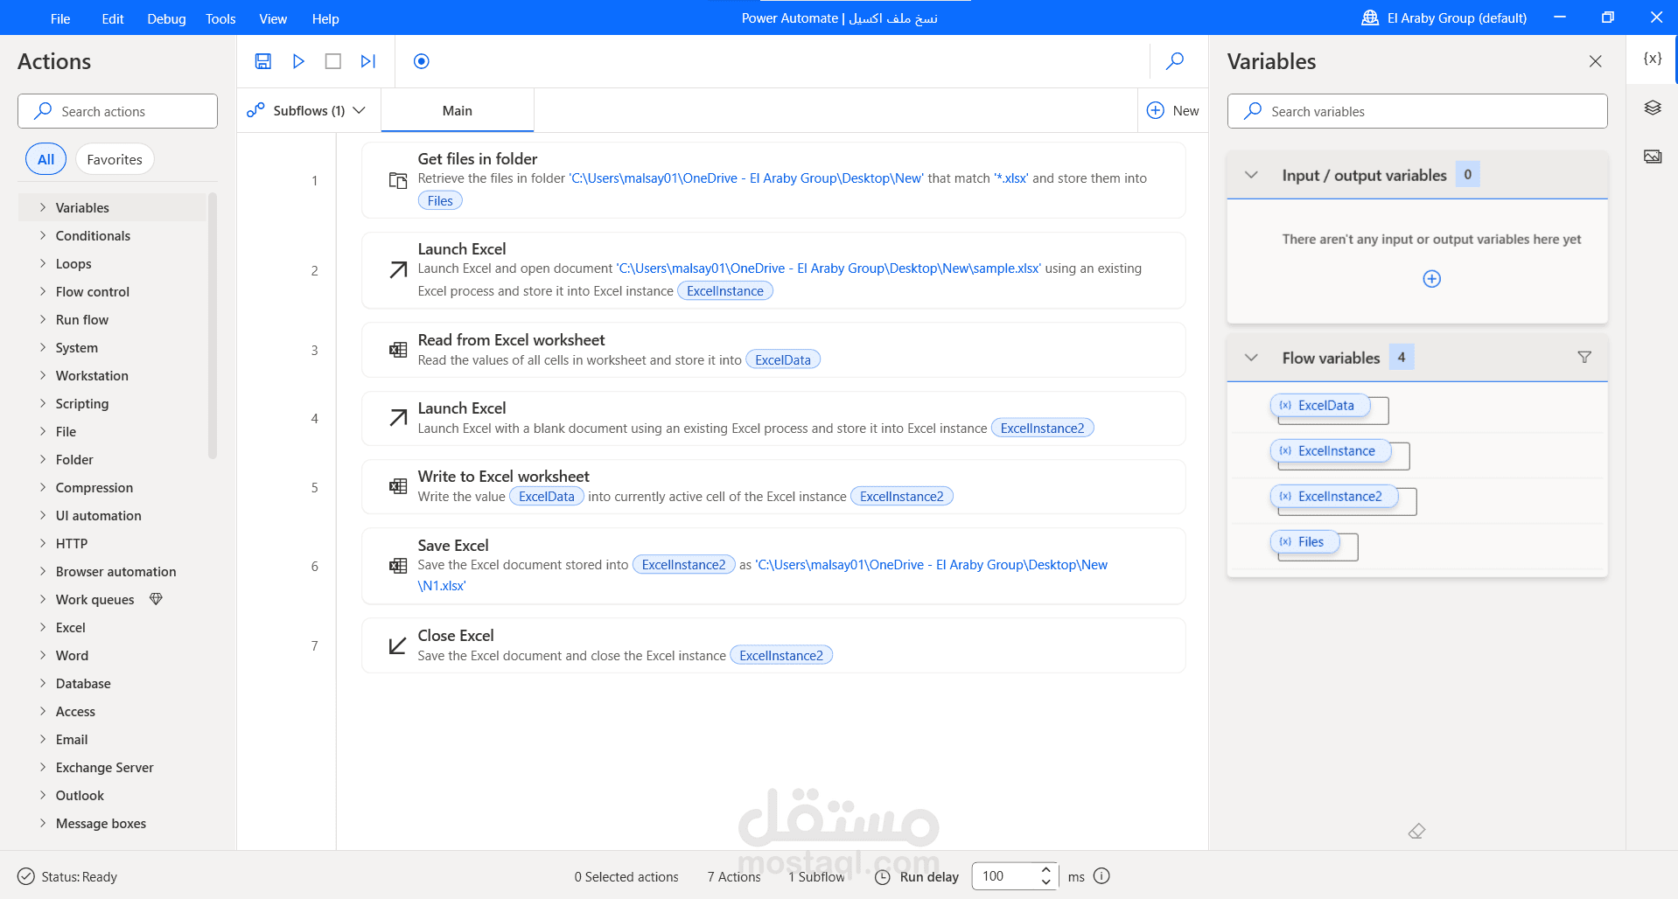This screenshot has height=899, width=1678.
Task: Stop the flow with the square icon
Action: pyautogui.click(x=333, y=61)
